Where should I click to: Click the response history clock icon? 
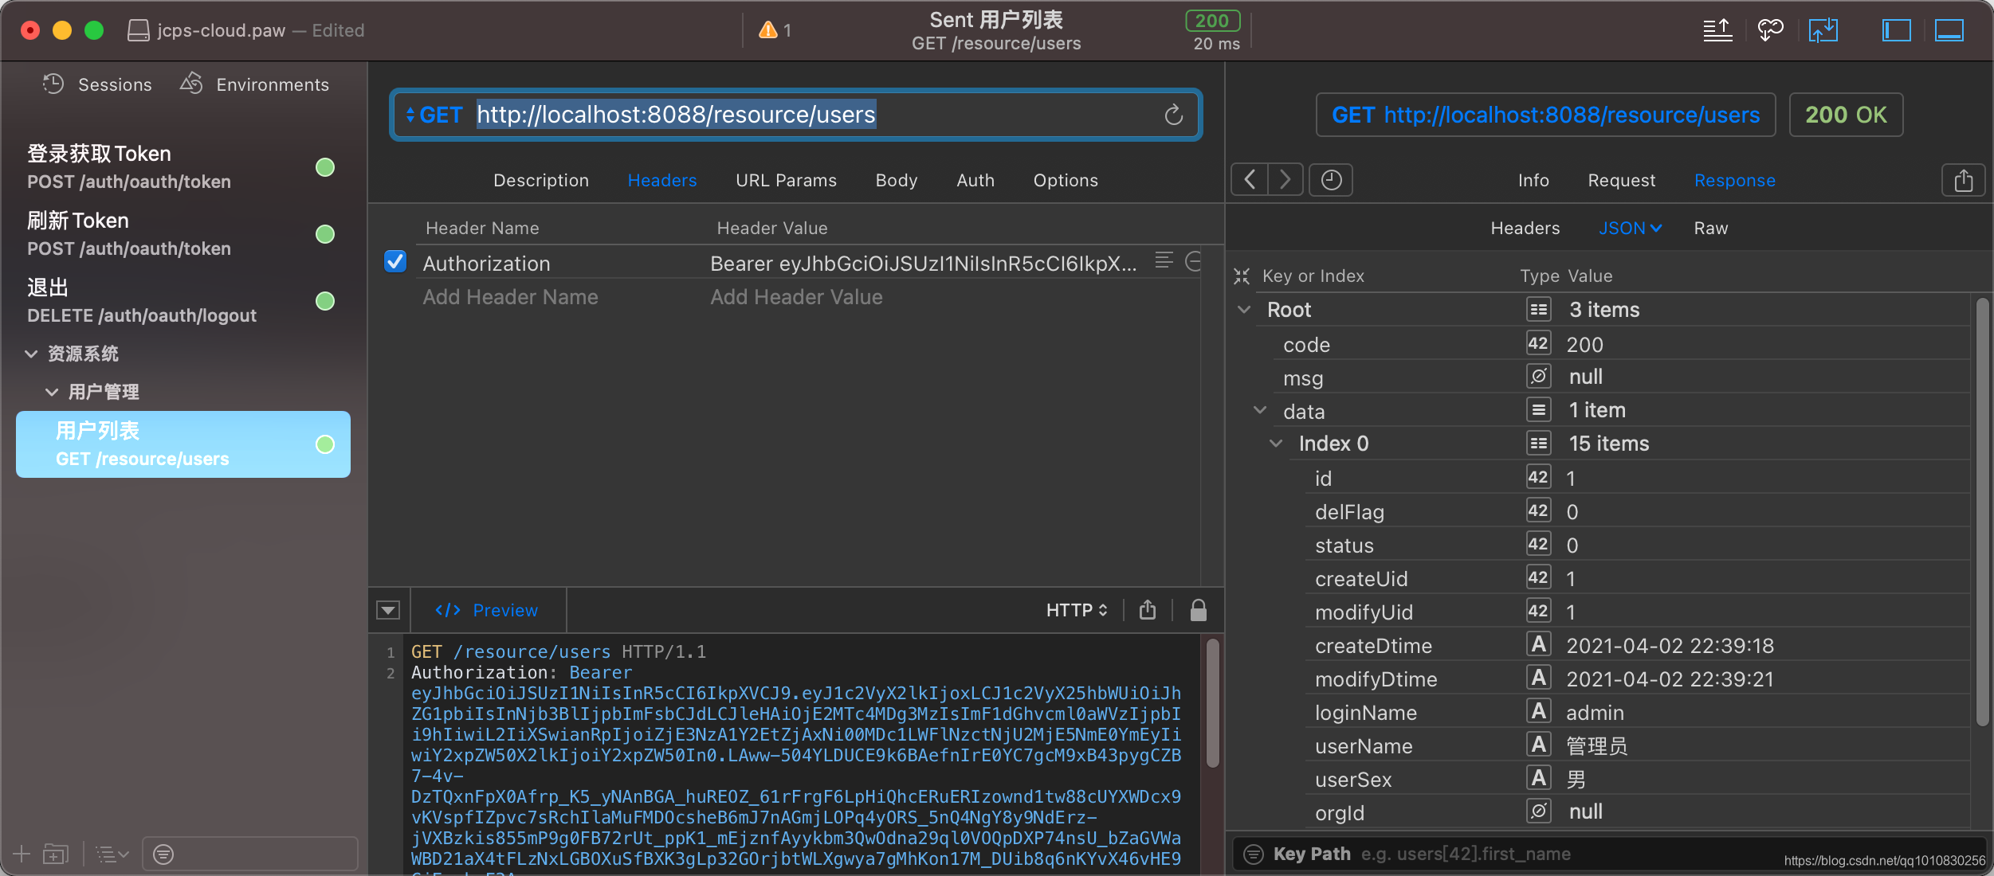(1331, 180)
